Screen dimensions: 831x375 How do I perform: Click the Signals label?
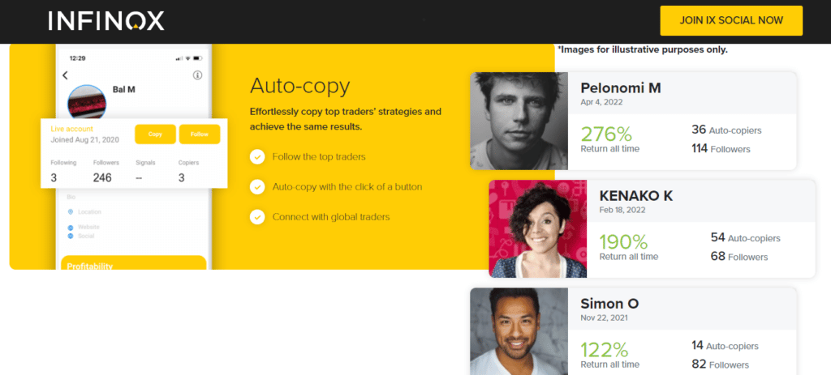coord(145,163)
